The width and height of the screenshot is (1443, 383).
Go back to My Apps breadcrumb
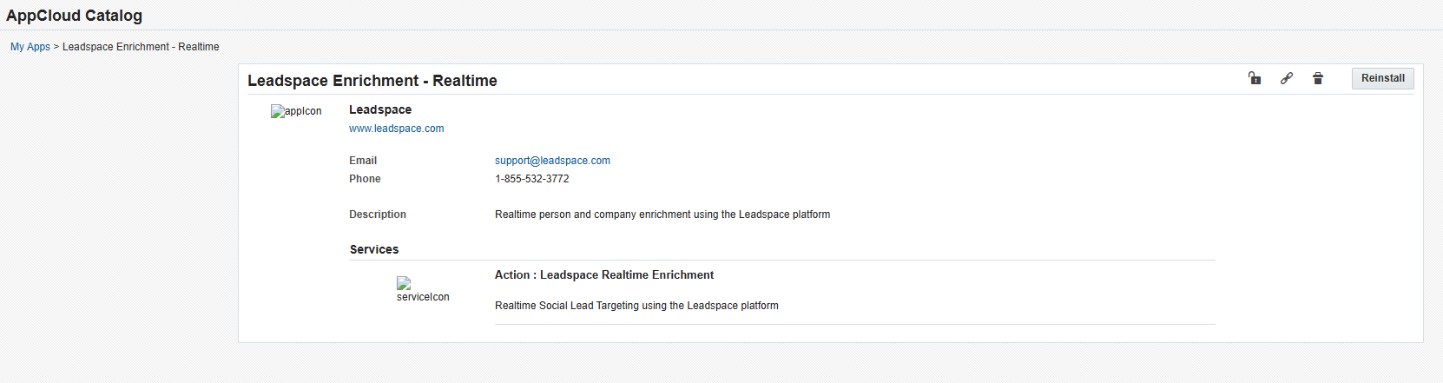pyautogui.click(x=30, y=47)
